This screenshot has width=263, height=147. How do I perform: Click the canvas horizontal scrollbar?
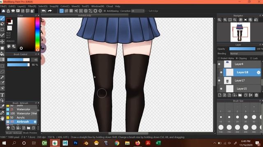pyautogui.click(x=128, y=134)
